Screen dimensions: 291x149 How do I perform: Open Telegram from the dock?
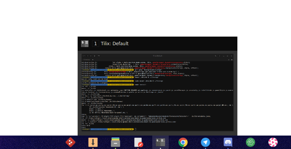click(x=205, y=142)
